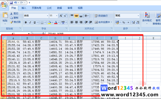
Task: Open 条件格式 conditional formatting
Action: [x=147, y=18]
